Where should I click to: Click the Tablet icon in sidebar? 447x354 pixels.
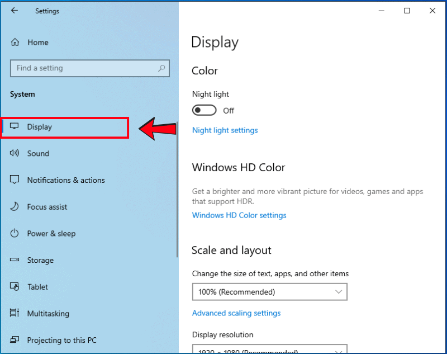(x=15, y=287)
